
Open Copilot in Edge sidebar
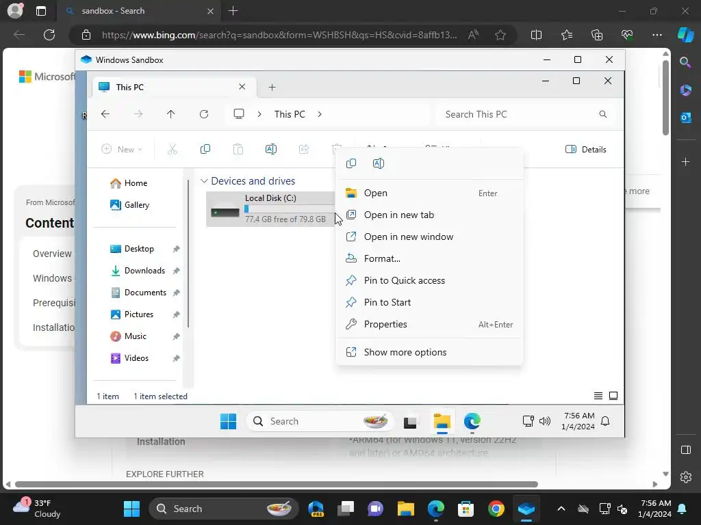tap(686, 34)
